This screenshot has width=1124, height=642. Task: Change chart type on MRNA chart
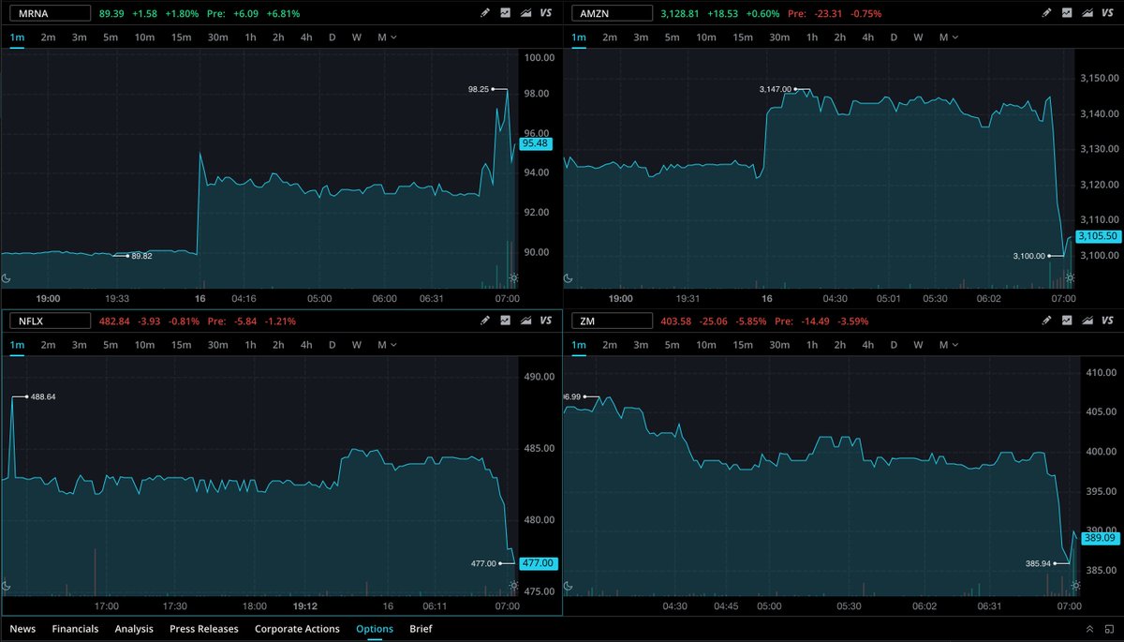[525, 13]
